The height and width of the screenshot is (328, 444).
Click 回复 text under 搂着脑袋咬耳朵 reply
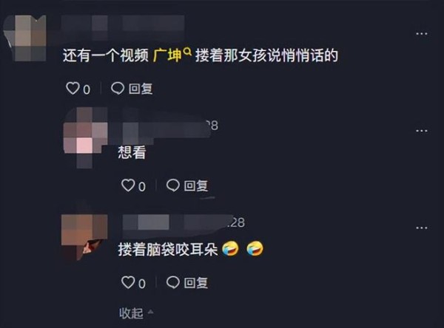click(196, 282)
